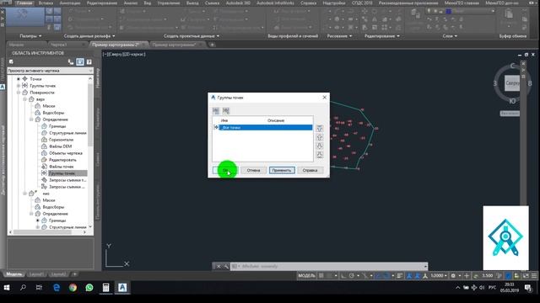Screen dimensions: 540x303
Task: Expand the Группы точек top-level node
Action: click(x=19, y=86)
